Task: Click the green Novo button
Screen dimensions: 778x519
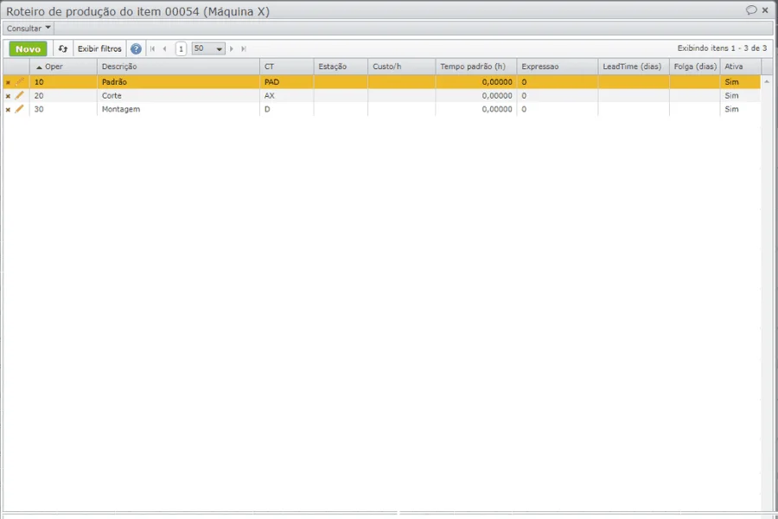Action: click(x=28, y=48)
